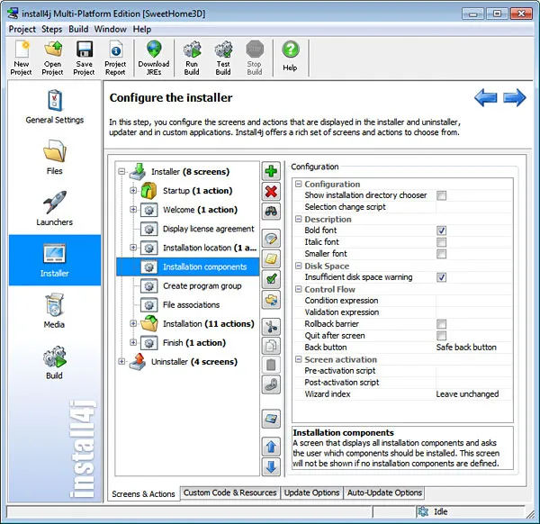Click the yellow note comment button
540x524 pixels.
pos(271,258)
